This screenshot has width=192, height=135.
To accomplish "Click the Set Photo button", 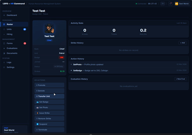I will [49, 107].
